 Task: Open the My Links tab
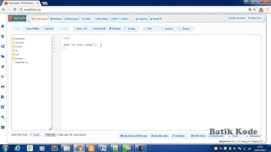point(102,19)
